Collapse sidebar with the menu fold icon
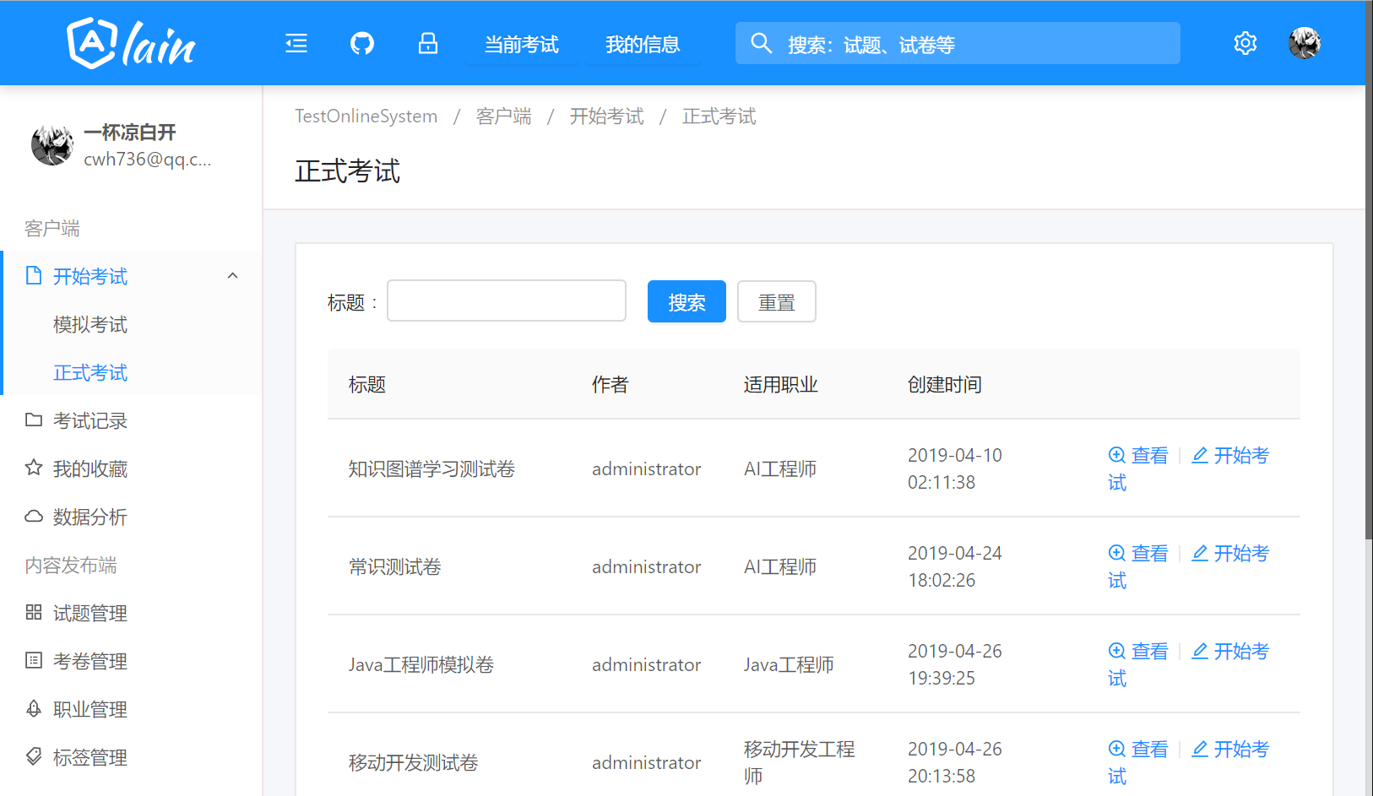 [296, 43]
